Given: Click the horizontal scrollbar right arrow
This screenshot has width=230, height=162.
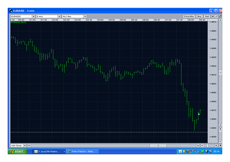Looking at the screenshot, I should 198,146.
